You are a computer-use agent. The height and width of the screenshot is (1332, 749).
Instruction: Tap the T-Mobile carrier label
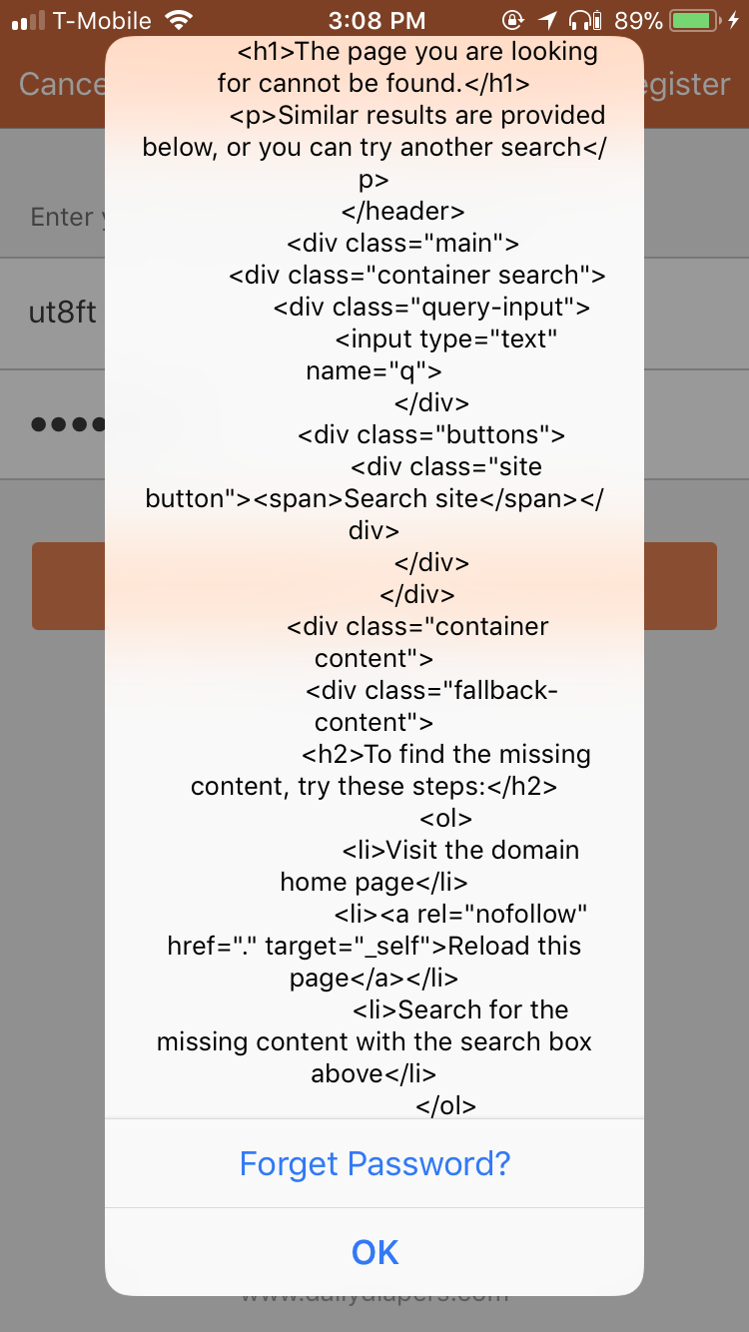tap(102, 20)
